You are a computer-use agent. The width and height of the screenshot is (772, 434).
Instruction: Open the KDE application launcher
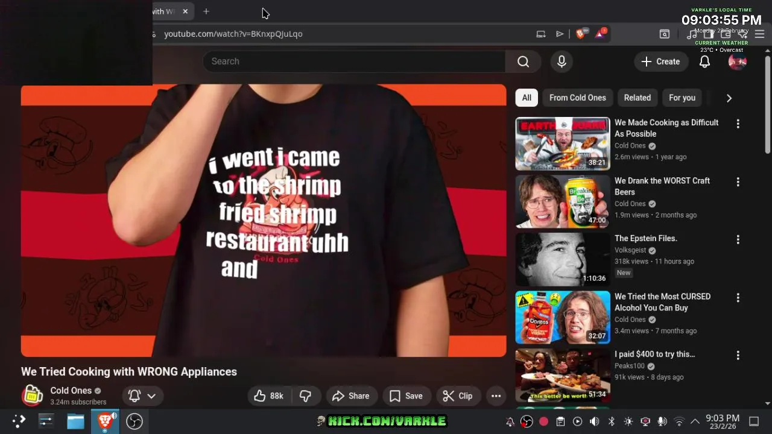tap(19, 421)
